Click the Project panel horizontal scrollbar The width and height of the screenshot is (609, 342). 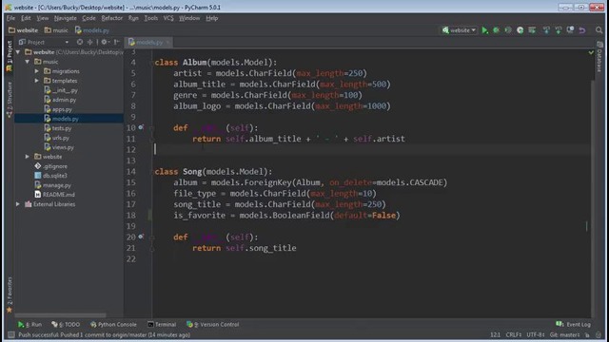60,315
